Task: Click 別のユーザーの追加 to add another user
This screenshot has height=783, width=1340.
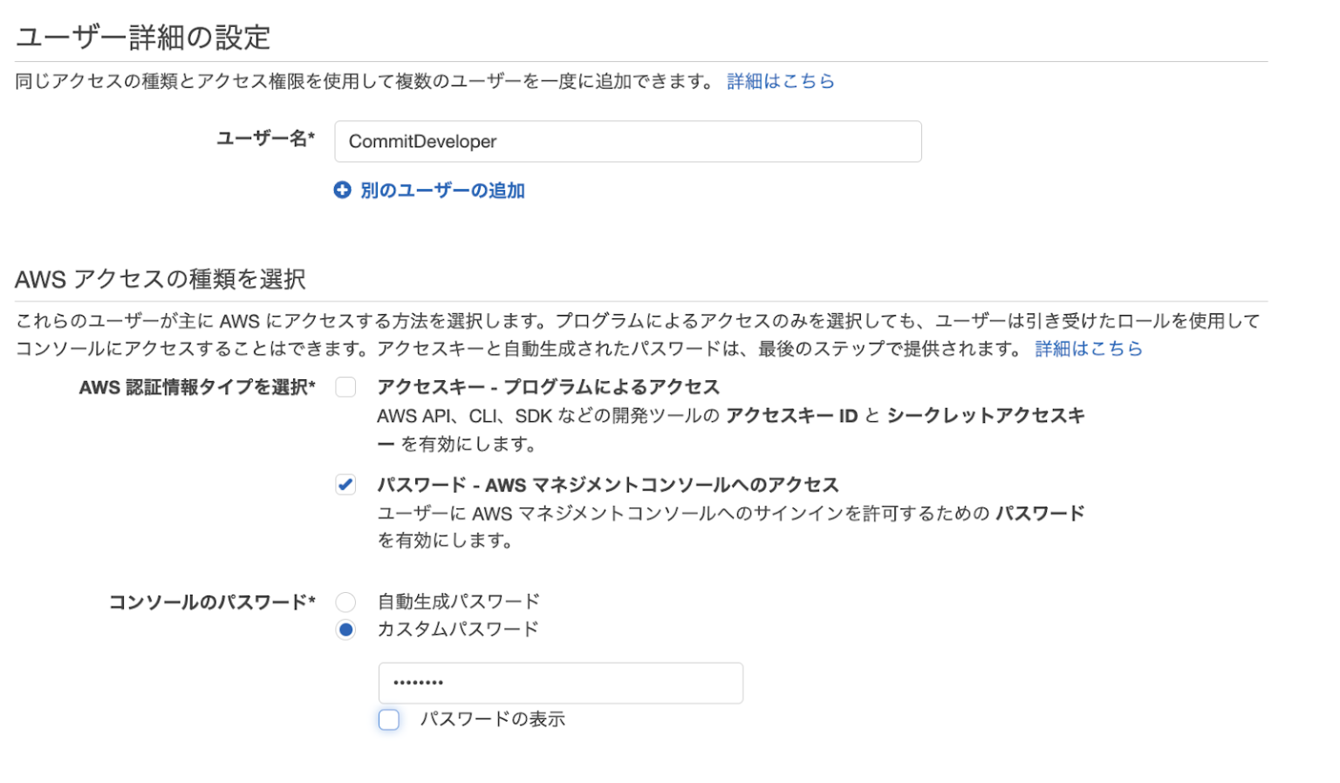Action: point(441,190)
